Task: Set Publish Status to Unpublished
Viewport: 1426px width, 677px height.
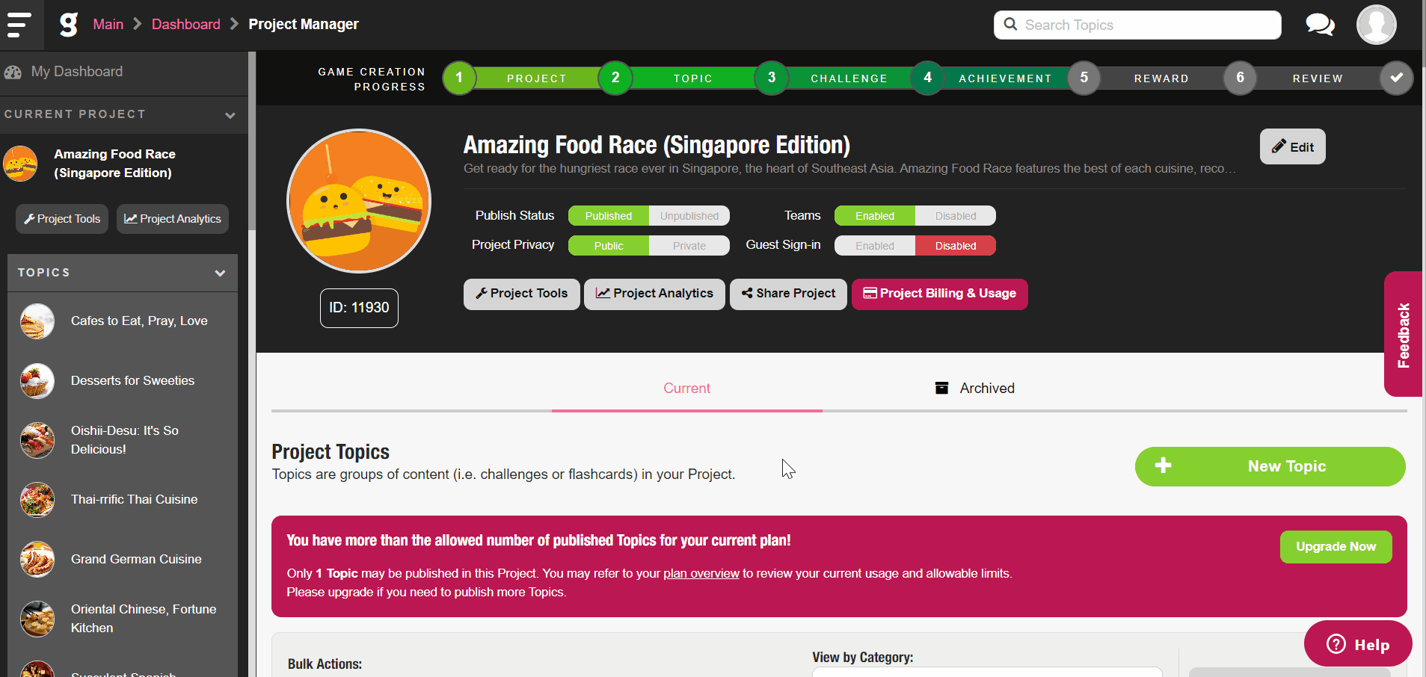Action: 689,216
